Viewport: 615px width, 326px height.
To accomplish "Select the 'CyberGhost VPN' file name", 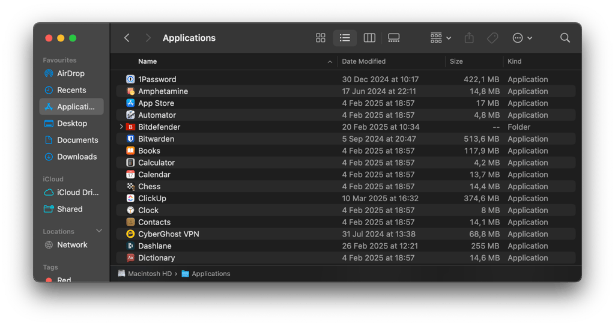I will 169,234.
